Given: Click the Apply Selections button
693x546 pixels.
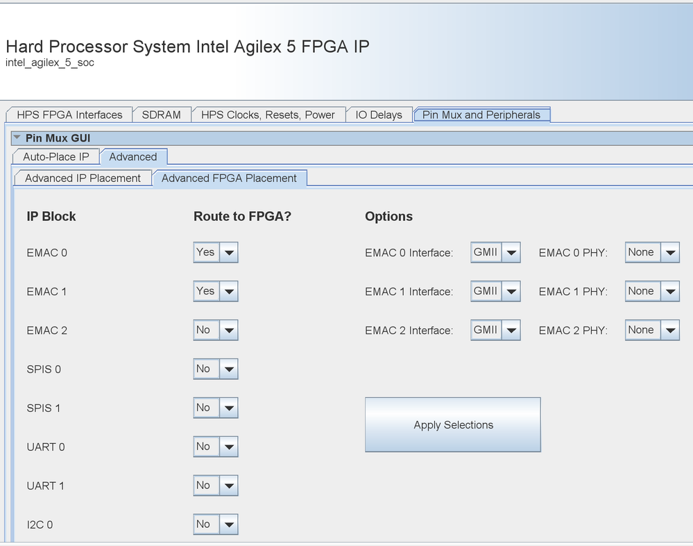Looking at the screenshot, I should coord(452,424).
